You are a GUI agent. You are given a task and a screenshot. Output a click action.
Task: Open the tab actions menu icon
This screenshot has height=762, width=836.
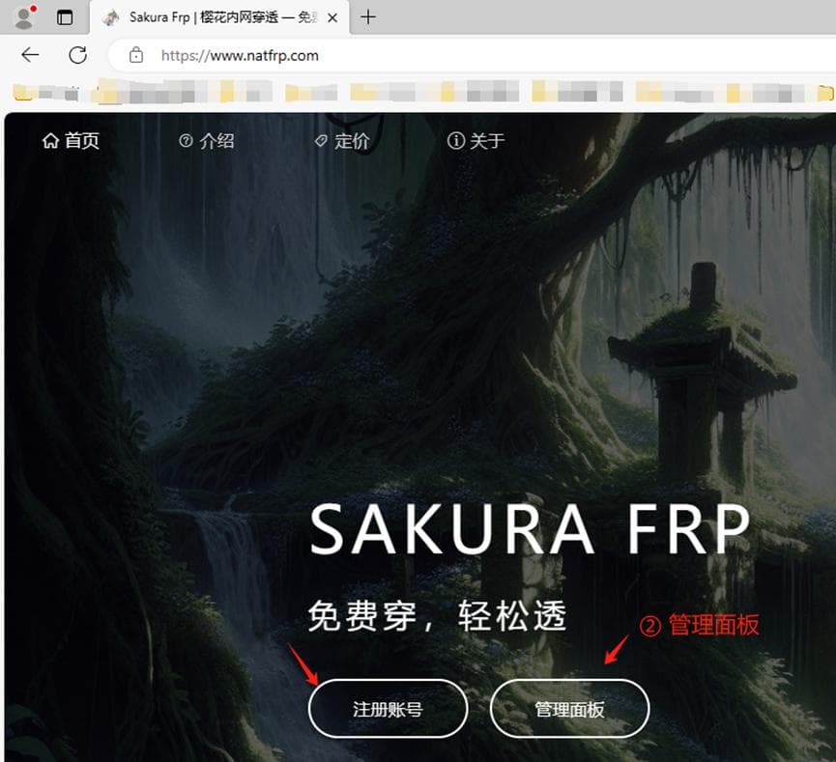[x=65, y=17]
